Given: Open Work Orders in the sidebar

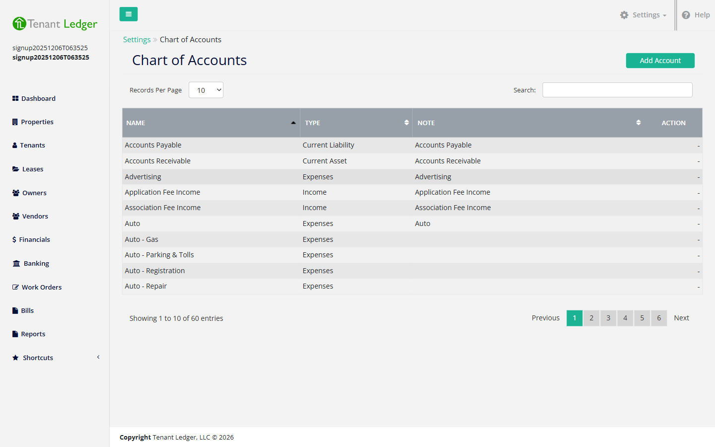Looking at the screenshot, I should pyautogui.click(x=42, y=287).
